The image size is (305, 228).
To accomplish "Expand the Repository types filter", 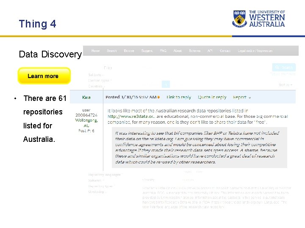I will 102,186.
